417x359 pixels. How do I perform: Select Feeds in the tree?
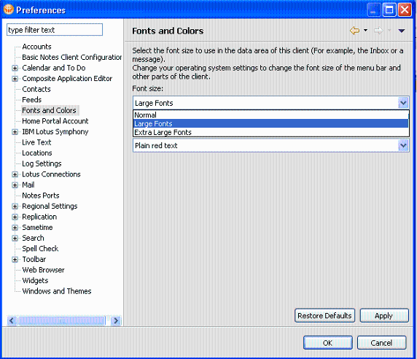tap(31, 100)
